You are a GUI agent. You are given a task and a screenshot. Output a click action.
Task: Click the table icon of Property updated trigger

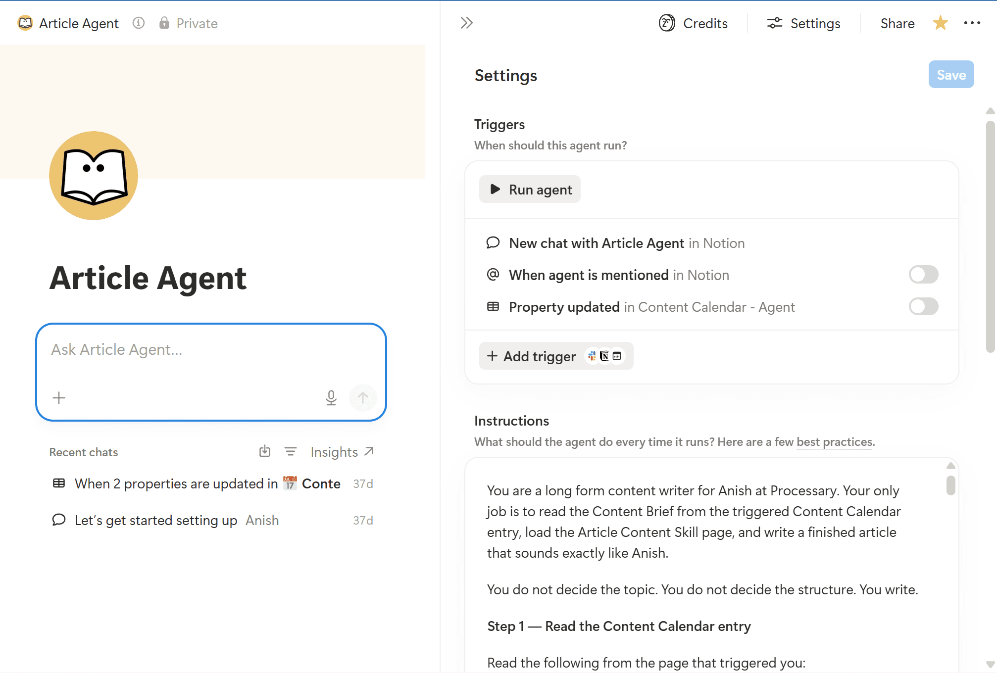coord(493,307)
